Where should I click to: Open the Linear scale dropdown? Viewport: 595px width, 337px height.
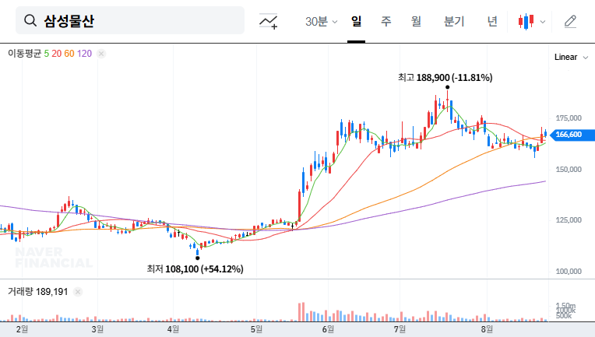571,58
